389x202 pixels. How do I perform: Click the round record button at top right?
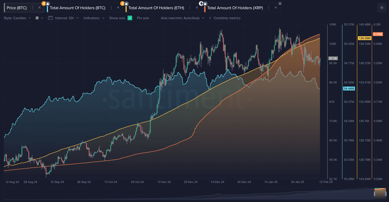pyautogui.click(x=382, y=8)
